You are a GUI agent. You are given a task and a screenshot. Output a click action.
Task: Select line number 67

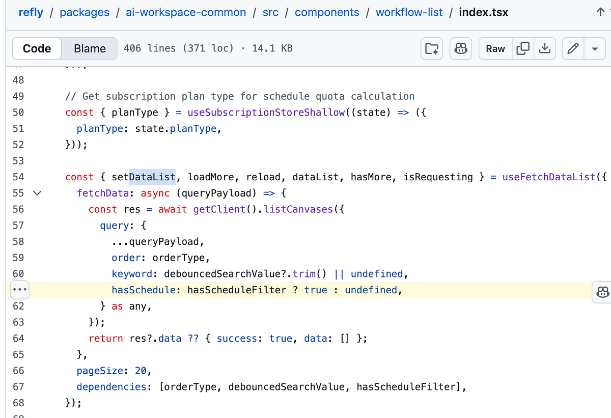click(18, 387)
